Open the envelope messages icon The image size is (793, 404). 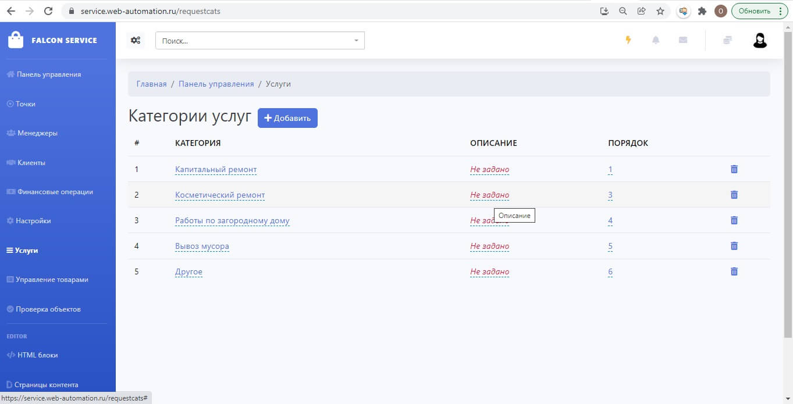point(683,40)
